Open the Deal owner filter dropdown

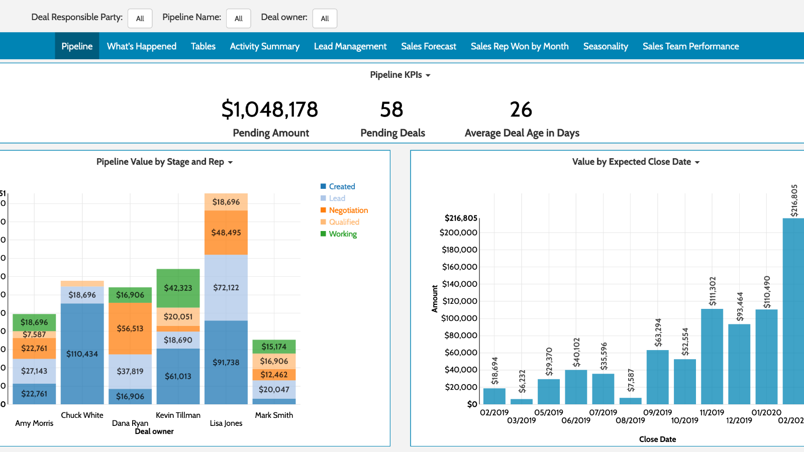(x=325, y=18)
